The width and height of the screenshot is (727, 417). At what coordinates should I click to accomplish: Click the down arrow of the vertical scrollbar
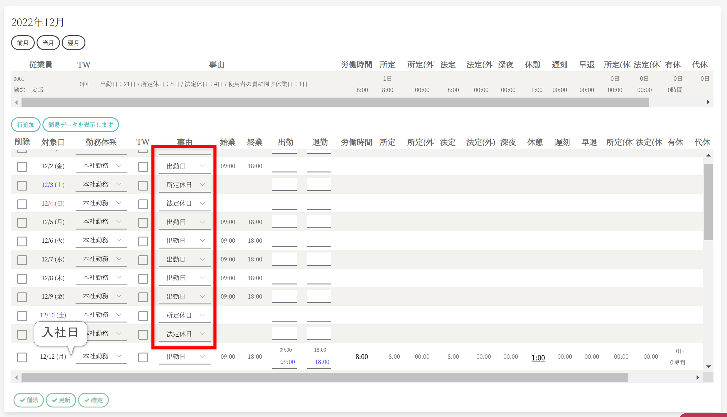click(708, 366)
